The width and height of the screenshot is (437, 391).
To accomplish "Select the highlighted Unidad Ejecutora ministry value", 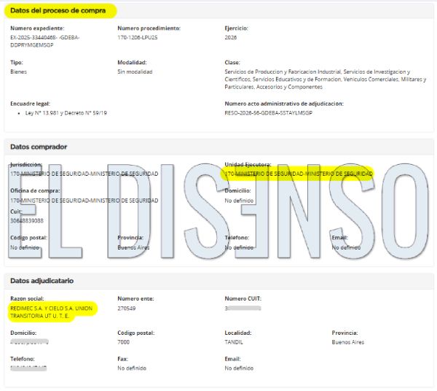I will tap(299, 174).
